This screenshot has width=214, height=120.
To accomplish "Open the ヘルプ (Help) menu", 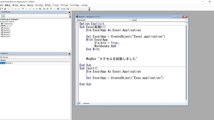I will point(84,5).
